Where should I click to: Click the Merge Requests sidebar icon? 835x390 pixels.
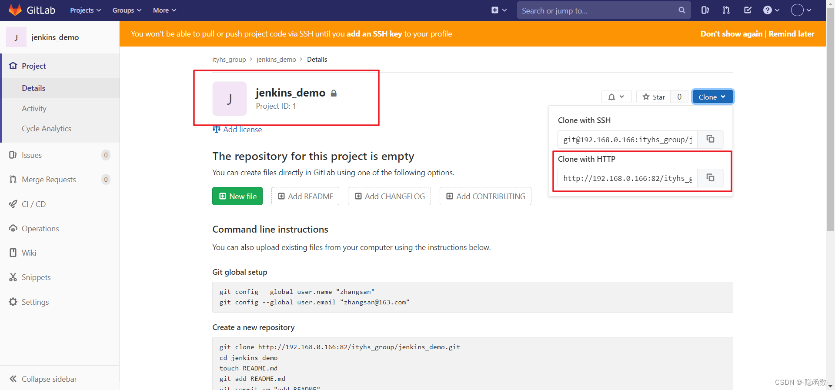click(13, 179)
